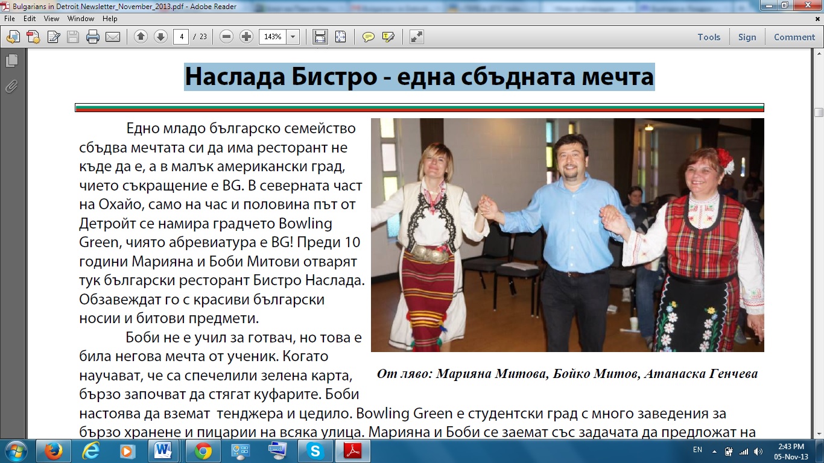Click the Send file by email envelope icon
This screenshot has height=463, width=824.
point(113,37)
